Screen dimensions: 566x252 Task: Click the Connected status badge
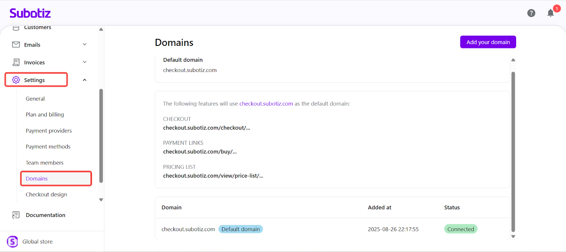click(461, 229)
